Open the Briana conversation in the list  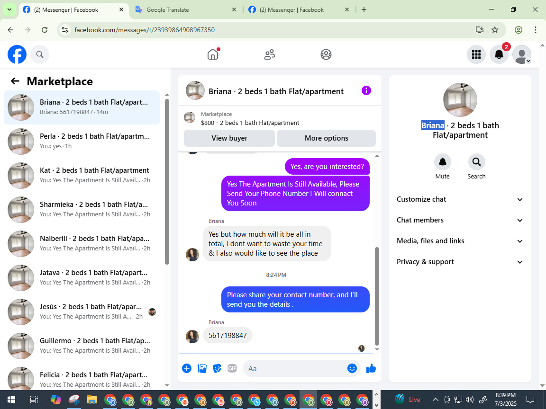pos(82,107)
